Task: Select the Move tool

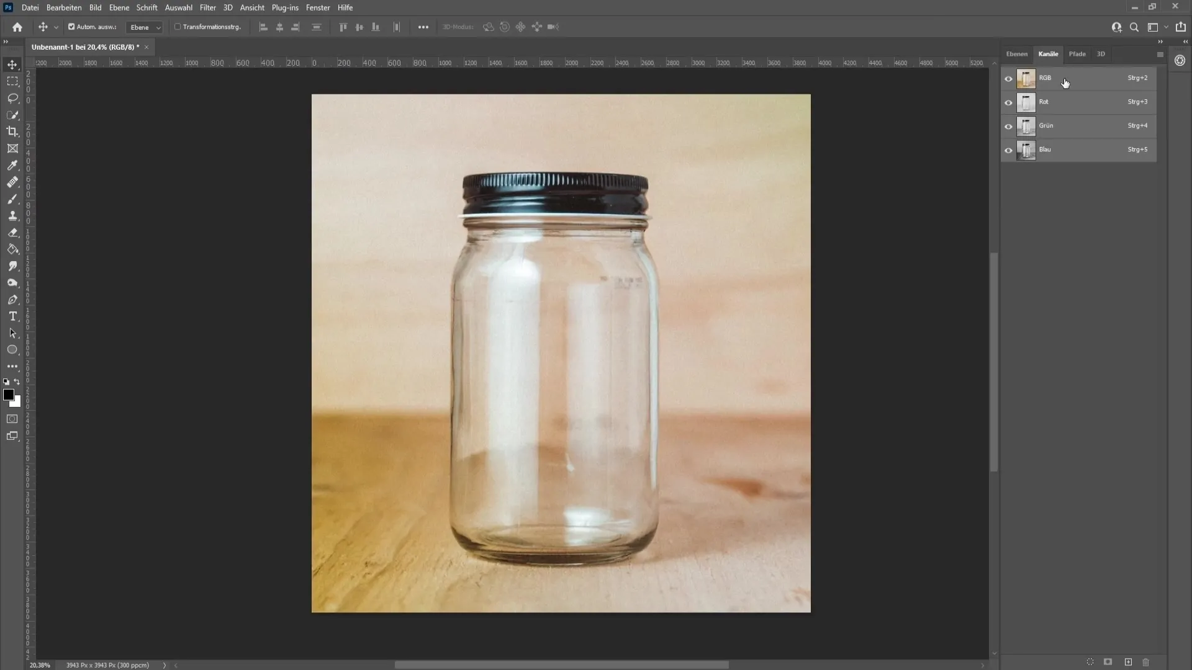Action: (x=12, y=64)
